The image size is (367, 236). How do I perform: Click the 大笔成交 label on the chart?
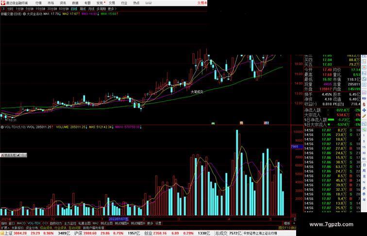[x=197, y=92]
